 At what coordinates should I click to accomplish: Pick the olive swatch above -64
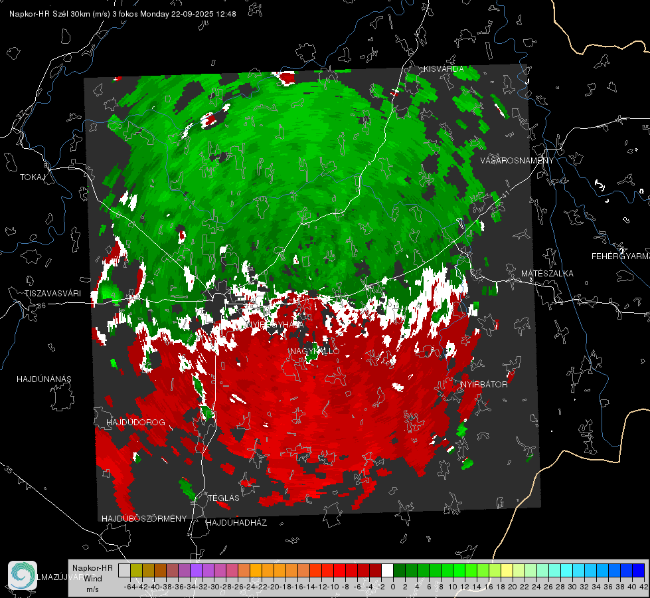(136, 570)
